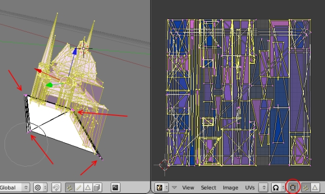325x194 pixels.
Task: Toggle the red-circled sync selection button
Action: pyautogui.click(x=293, y=187)
